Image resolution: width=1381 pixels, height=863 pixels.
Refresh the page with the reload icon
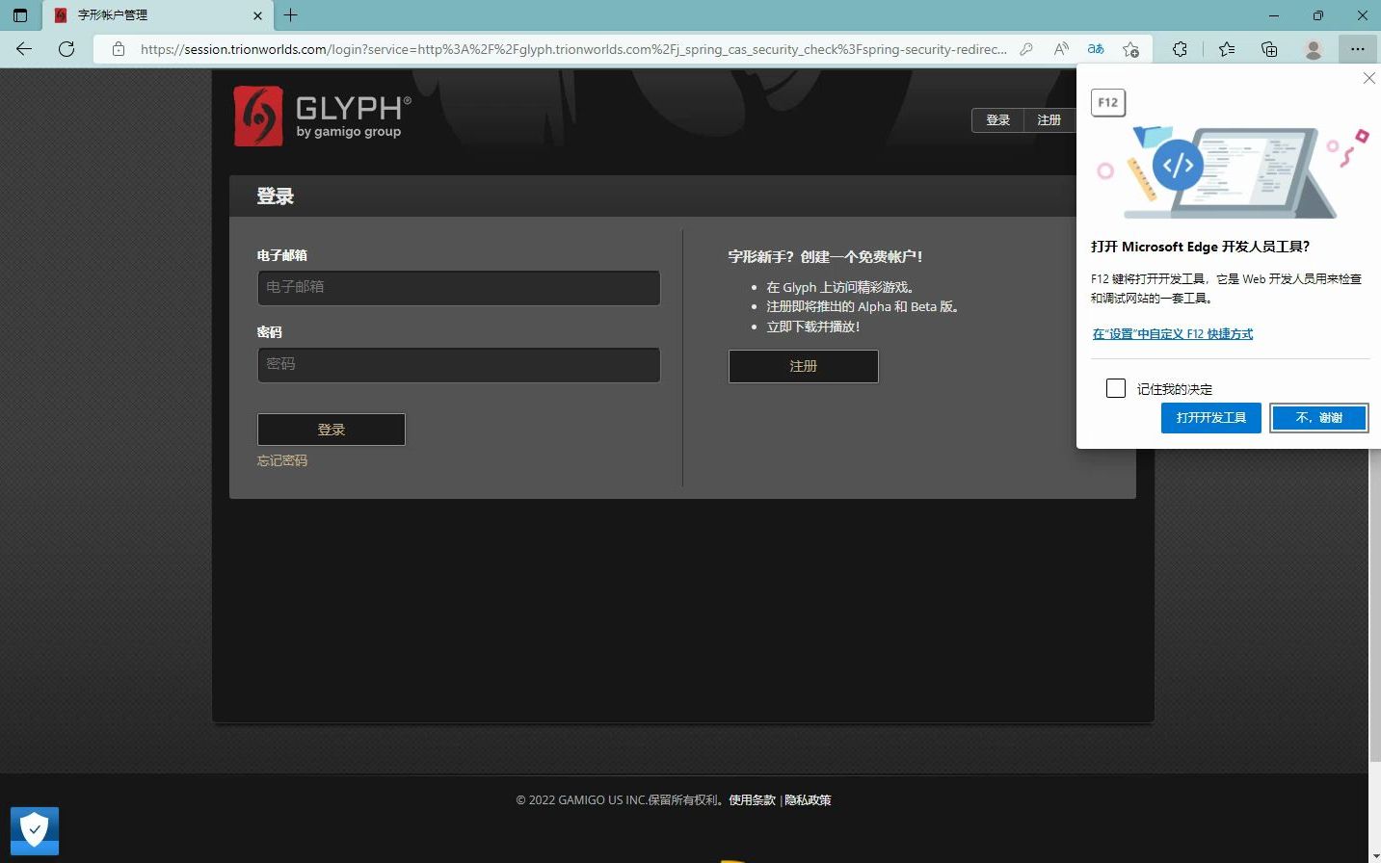click(66, 49)
